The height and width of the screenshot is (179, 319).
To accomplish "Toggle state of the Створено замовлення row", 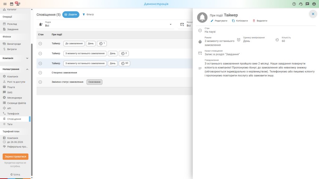I will [x=40, y=73].
